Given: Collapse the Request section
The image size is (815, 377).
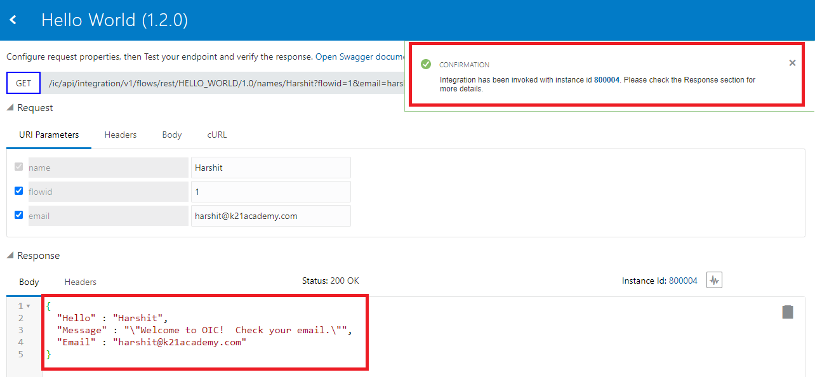Looking at the screenshot, I should point(10,108).
